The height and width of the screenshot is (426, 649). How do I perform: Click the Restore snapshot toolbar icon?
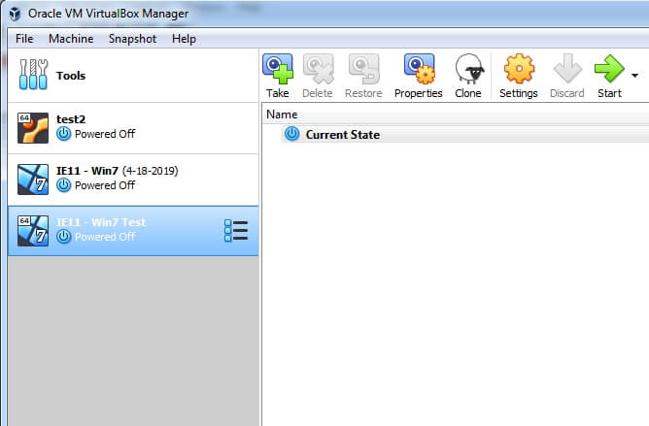click(363, 69)
